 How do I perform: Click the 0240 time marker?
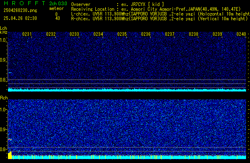241,34
